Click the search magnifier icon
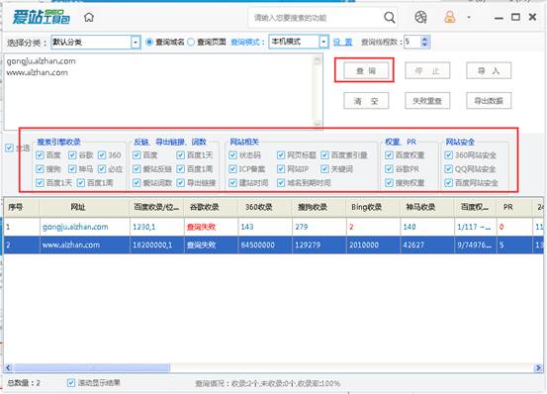Screen dimensions: 547x394 click(390, 17)
